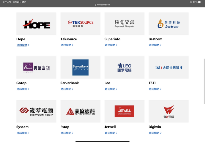Select the Bestcom logo tile

click(x=169, y=24)
